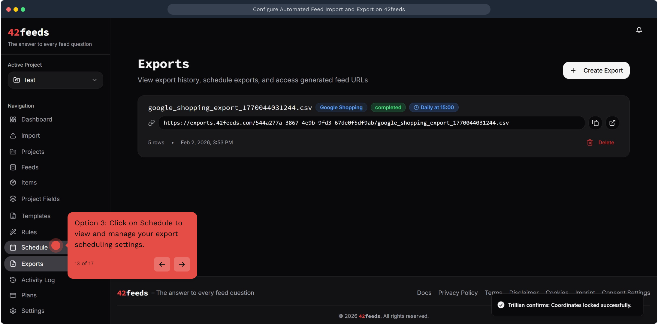
Task: Expand the Active Project Test dropdown
Action: (x=55, y=80)
